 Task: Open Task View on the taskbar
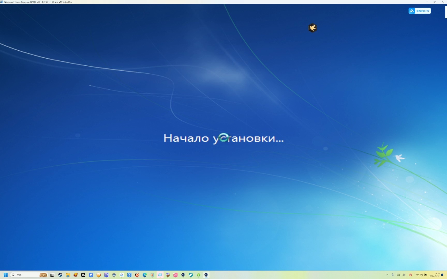point(52,275)
